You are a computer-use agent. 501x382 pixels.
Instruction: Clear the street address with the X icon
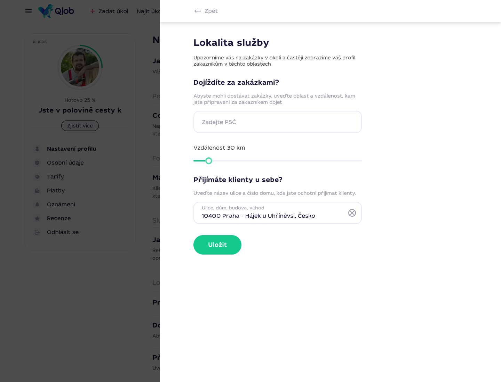point(352,213)
